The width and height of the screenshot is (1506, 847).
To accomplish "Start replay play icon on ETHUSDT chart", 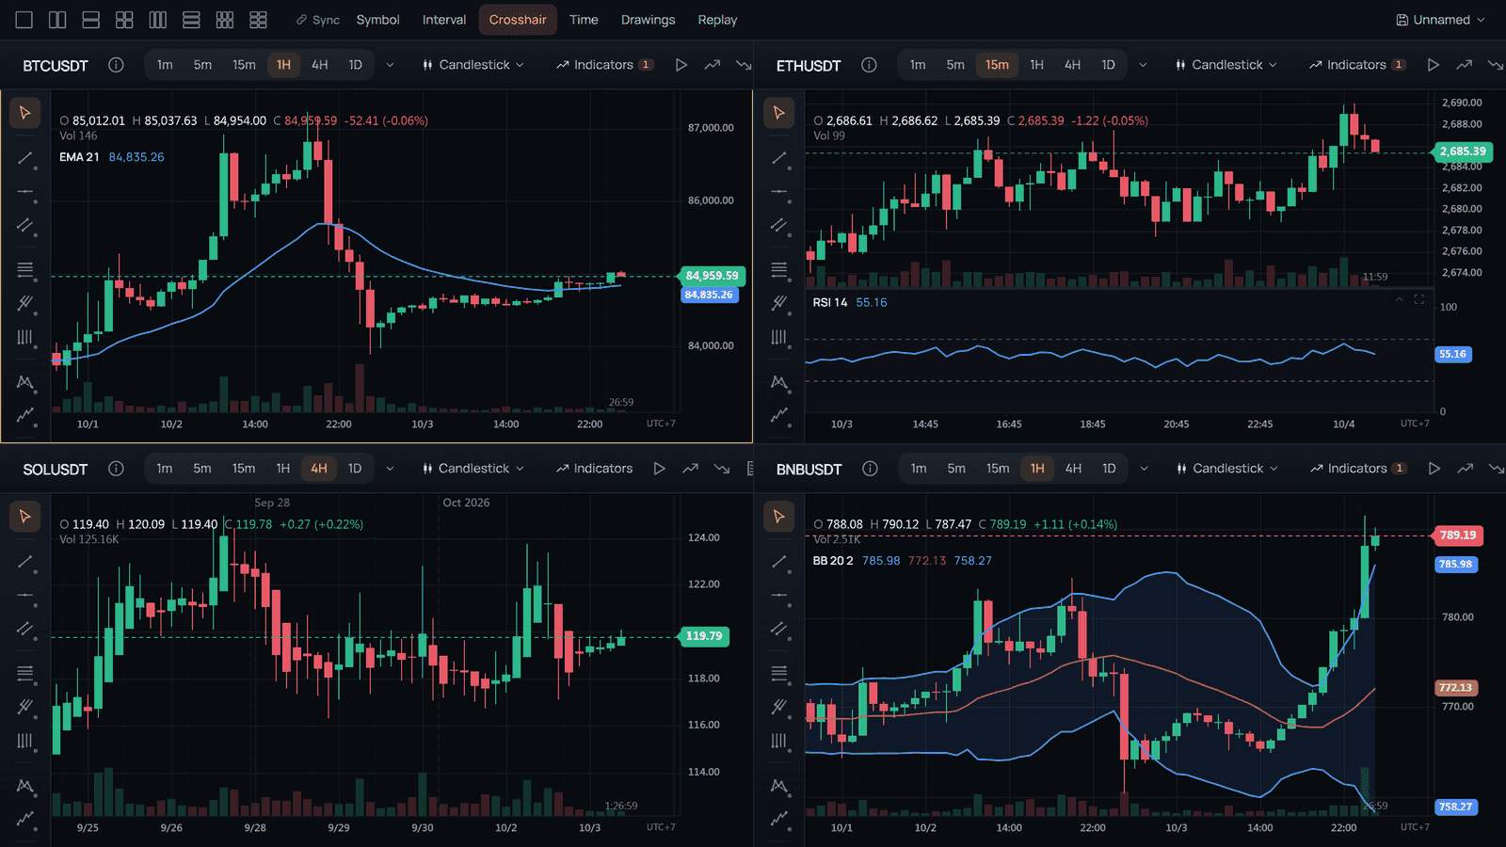I will point(1433,65).
